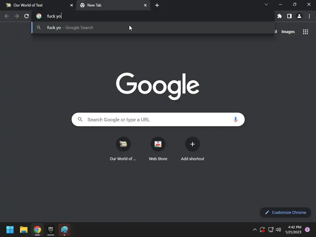Open the Extensions puzzle icon
The width and height of the screenshot is (316, 237).
point(279,16)
